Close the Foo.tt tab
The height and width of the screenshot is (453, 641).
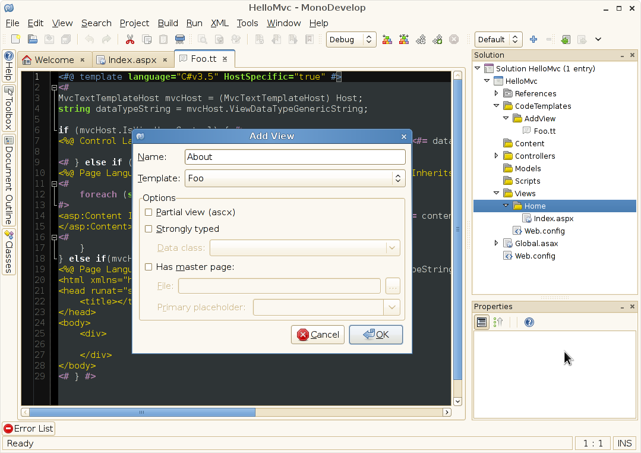[225, 59]
